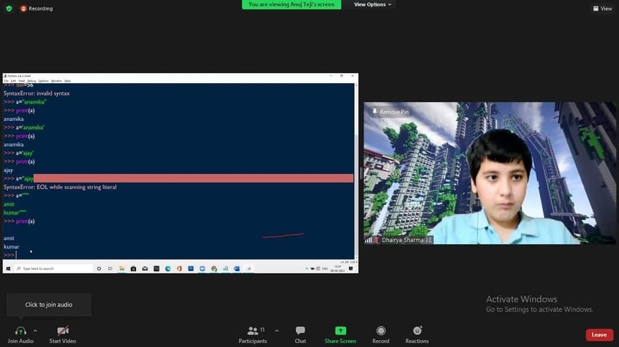Viewport: 619px width, 347px height.
Task: Click the ENG language indicator in shared taskbar
Action: [x=325, y=269]
